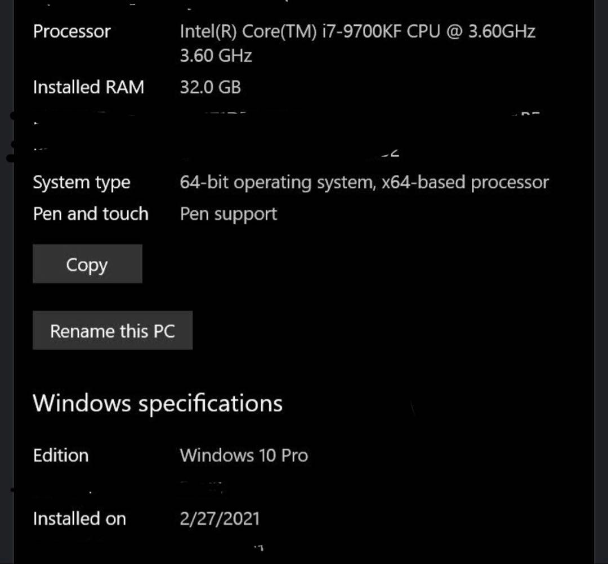The image size is (608, 564).
Task: Select the Installed RAM label
Action: click(x=88, y=87)
